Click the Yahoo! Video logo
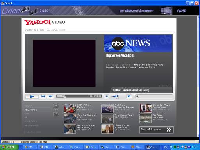The height and width of the screenshot is (150, 200). [x=45, y=22]
